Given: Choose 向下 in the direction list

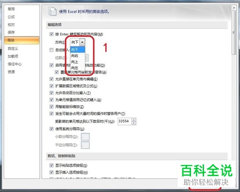Looking at the screenshot, I should (x=78, y=50).
